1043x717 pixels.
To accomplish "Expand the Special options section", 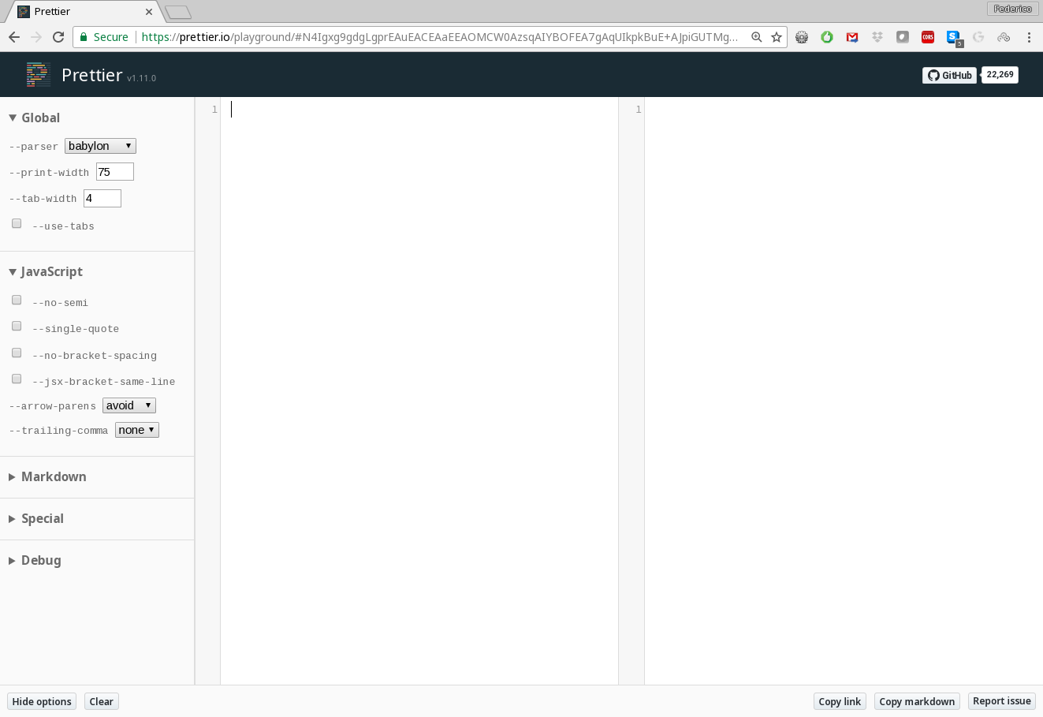I will (35, 518).
